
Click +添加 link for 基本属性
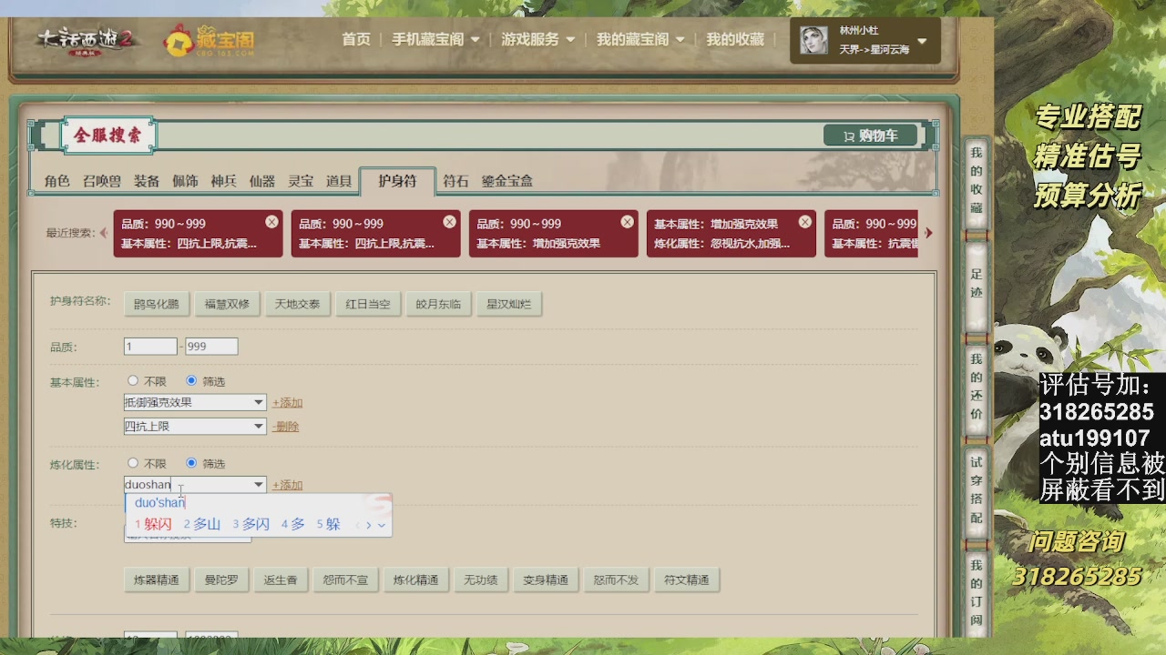point(287,403)
